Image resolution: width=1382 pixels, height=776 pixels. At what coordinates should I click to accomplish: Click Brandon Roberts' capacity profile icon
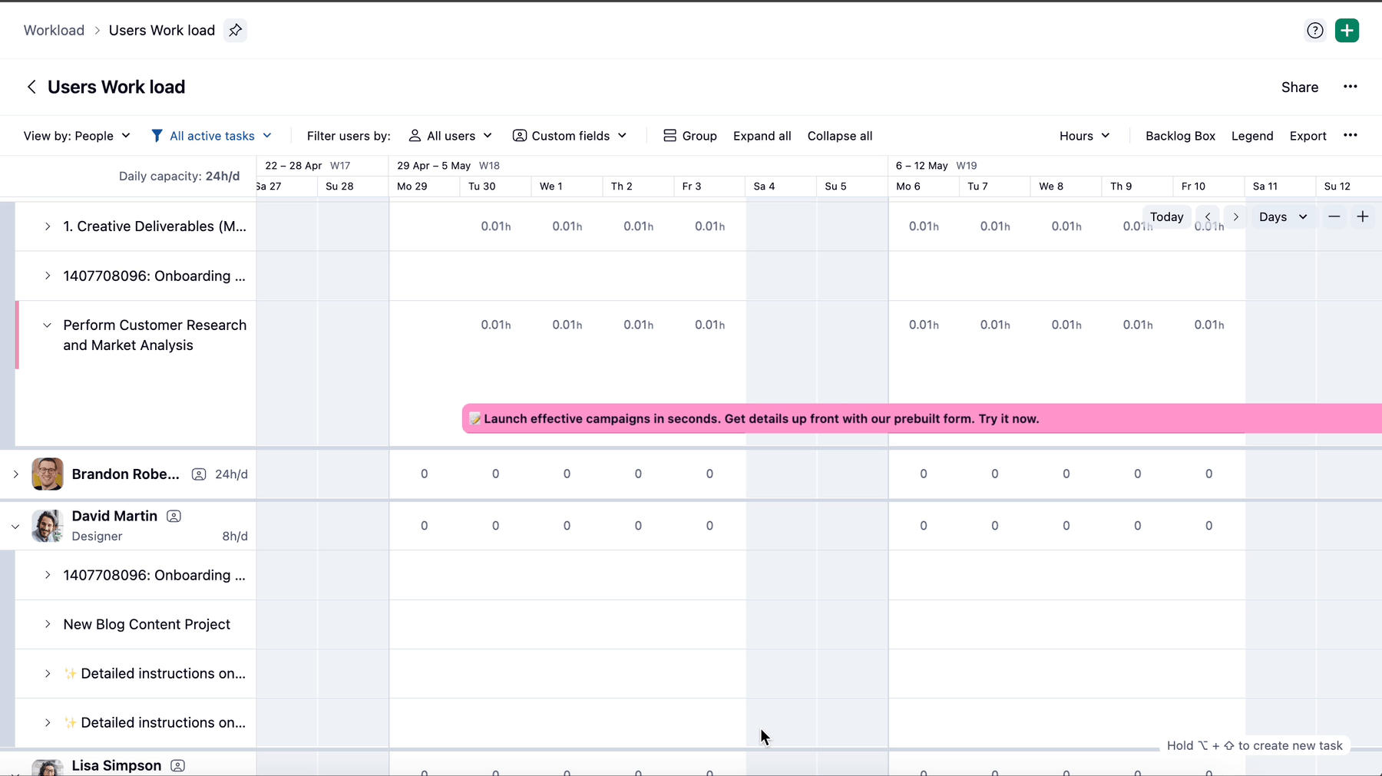[198, 474]
